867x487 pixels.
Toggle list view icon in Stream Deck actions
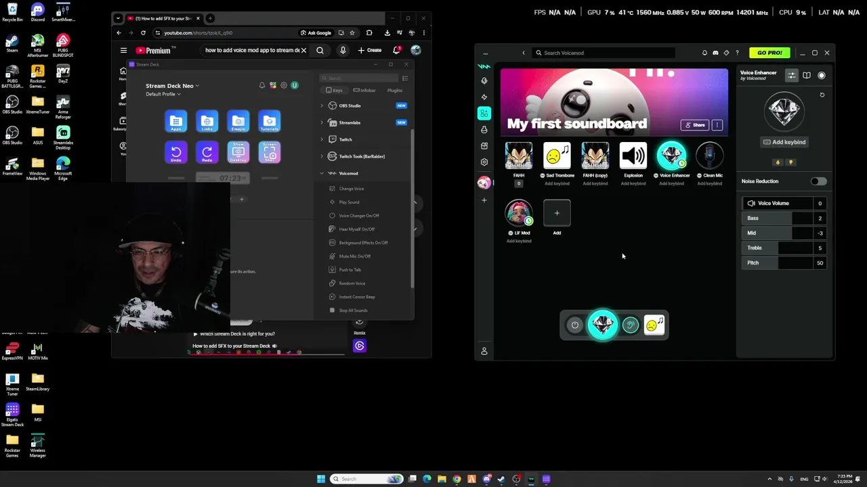click(405, 78)
